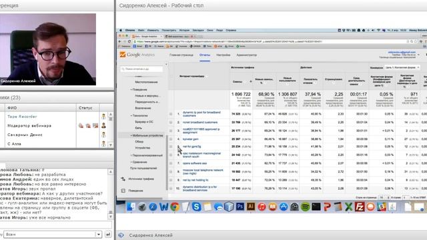The image size is (427, 240).
Task: Tick checkbox for row 8 moscow local telephone
Action: click(171, 172)
